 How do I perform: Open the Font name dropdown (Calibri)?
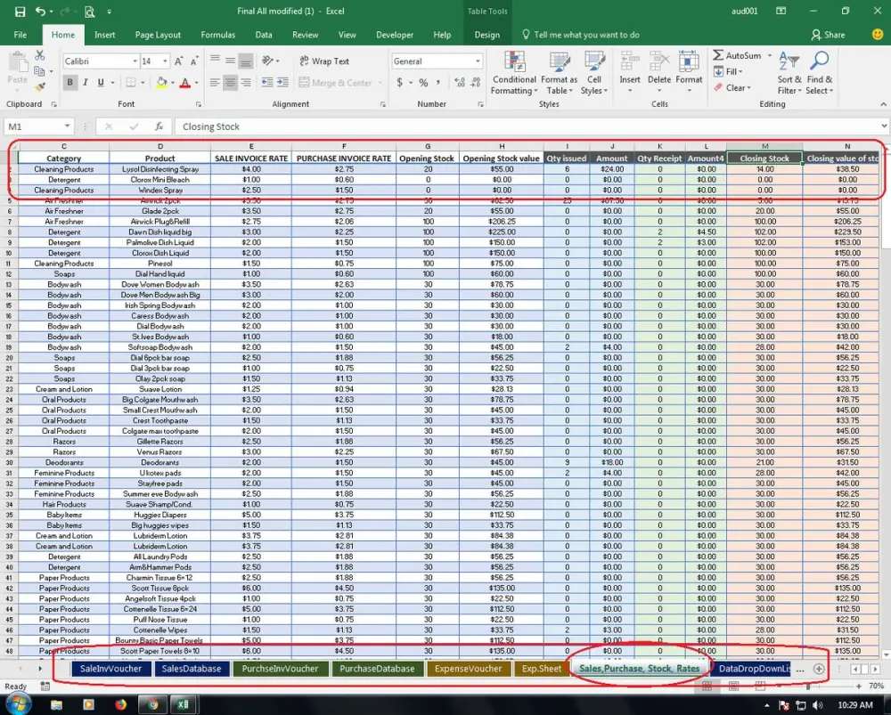point(135,61)
